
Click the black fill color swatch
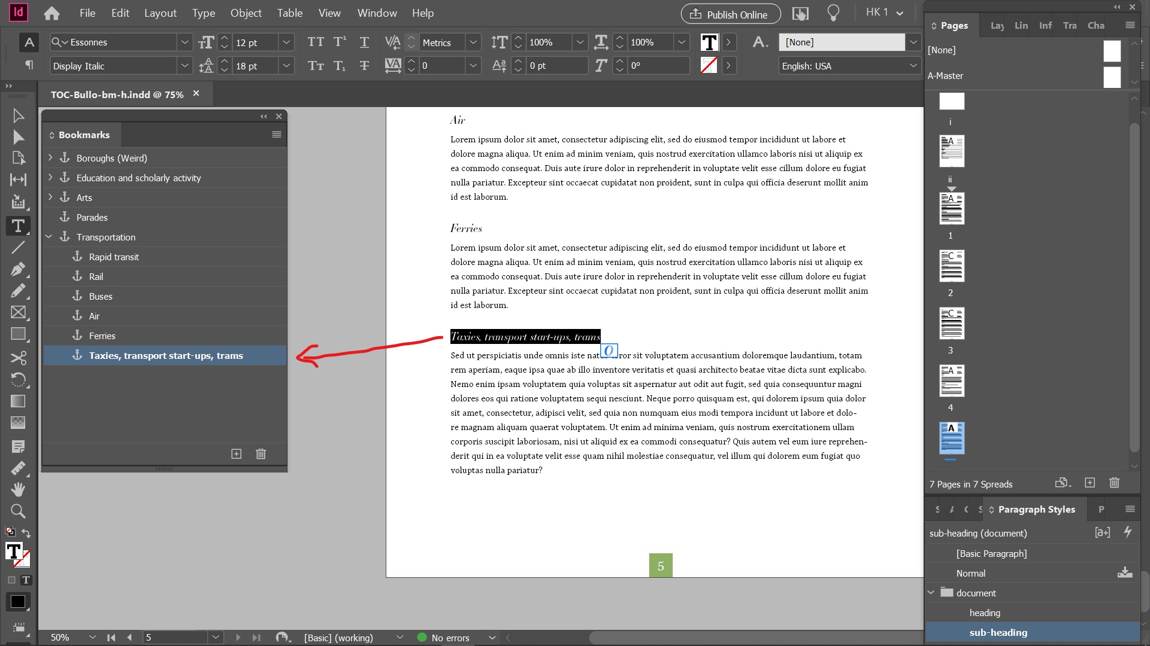pyautogui.click(x=17, y=602)
